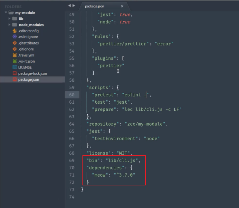Click the node_modules folder icon
The height and width of the screenshot is (208, 239).
pos(14,25)
